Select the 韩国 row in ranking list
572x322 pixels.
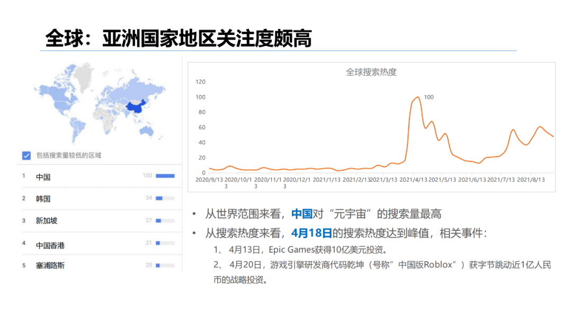99,199
